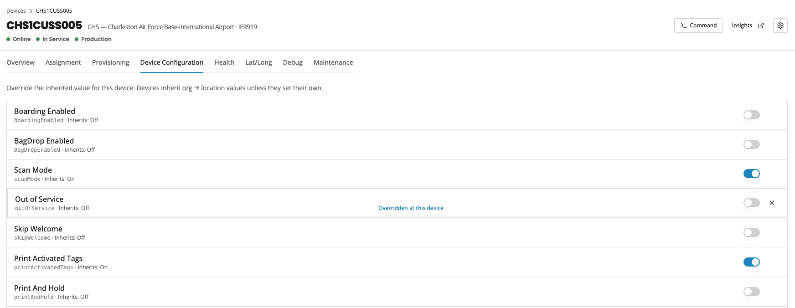This screenshot has width=795, height=308.
Task: Open the Debug tab
Action: point(293,62)
